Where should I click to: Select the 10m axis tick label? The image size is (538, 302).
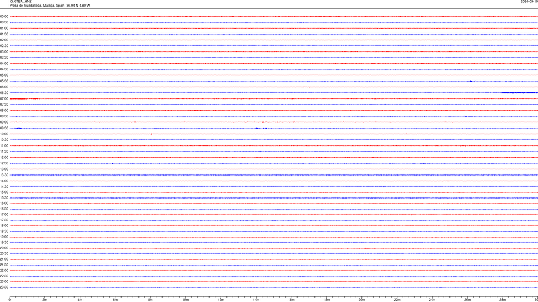click(x=185, y=300)
